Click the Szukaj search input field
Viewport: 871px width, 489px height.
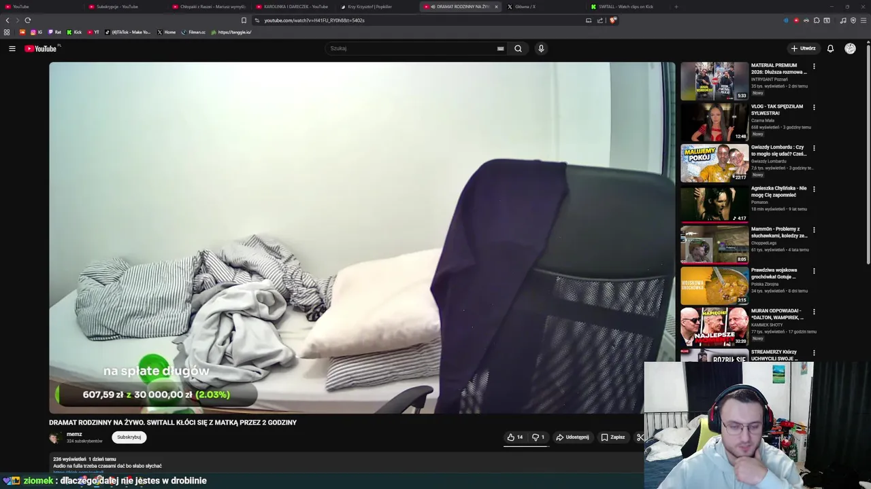(415, 48)
